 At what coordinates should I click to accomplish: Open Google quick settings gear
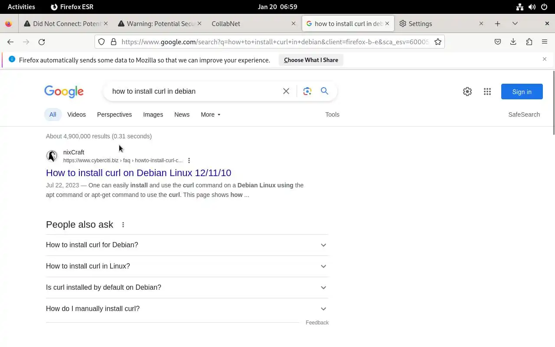pyautogui.click(x=467, y=92)
